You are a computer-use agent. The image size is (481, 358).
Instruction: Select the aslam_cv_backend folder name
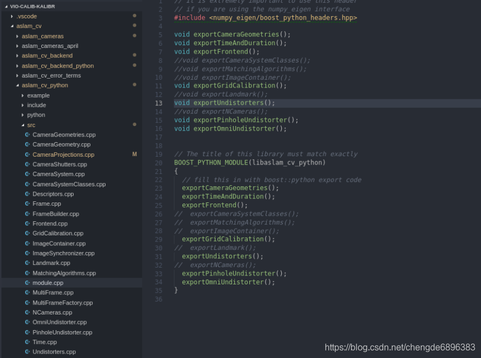point(47,56)
